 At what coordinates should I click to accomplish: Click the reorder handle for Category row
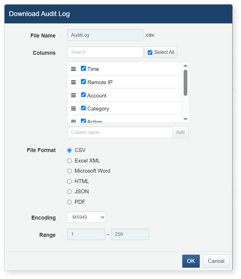pyautogui.click(x=73, y=109)
